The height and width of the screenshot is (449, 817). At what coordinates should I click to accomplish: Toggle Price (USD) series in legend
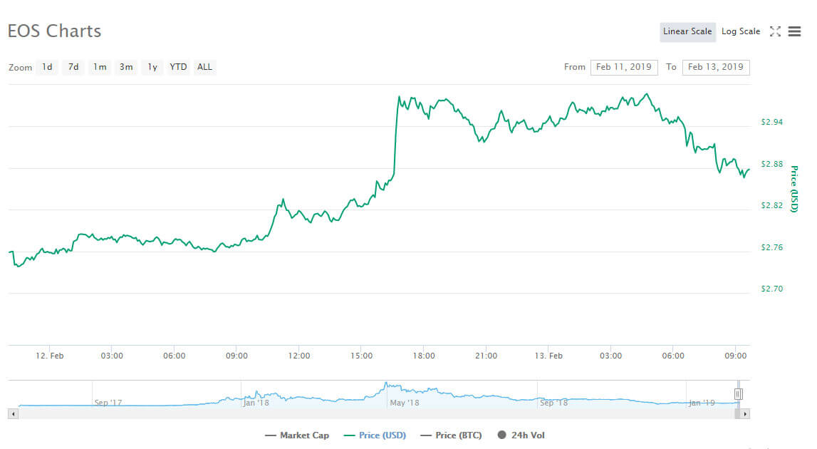point(375,435)
